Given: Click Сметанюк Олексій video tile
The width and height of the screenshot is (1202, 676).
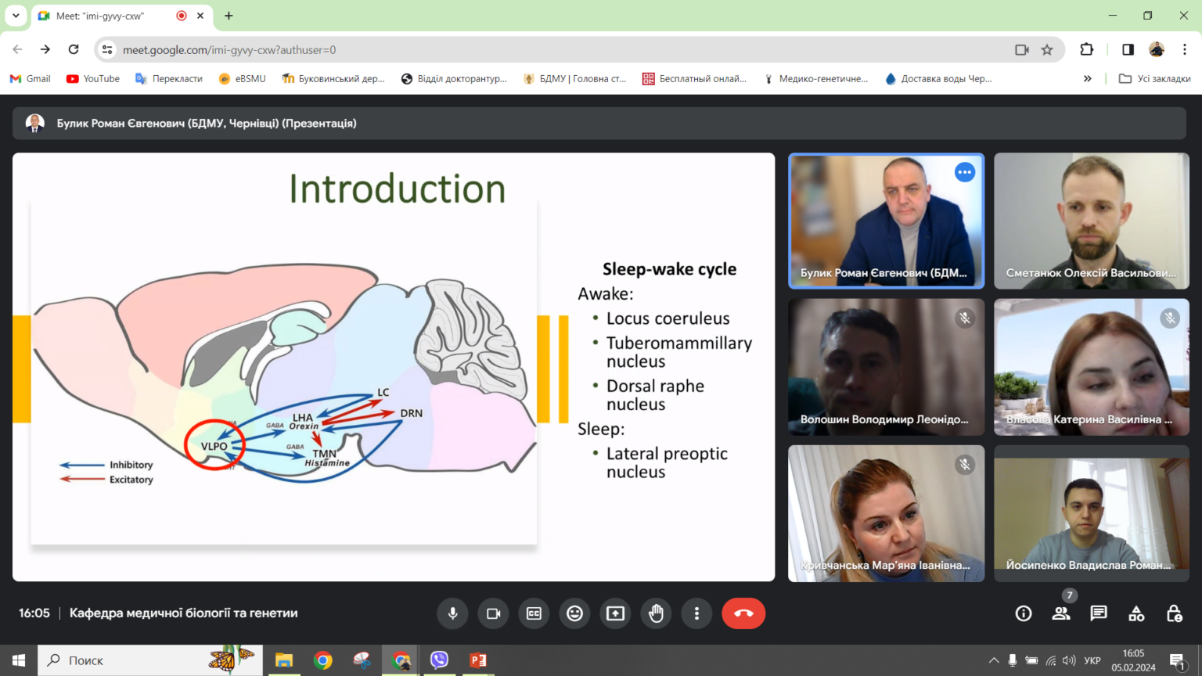Looking at the screenshot, I should [1091, 221].
